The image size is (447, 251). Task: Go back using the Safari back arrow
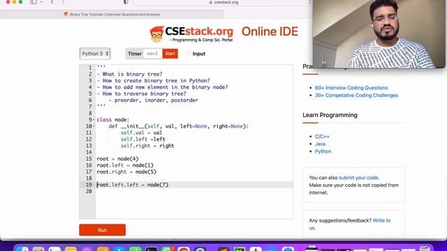coord(52,2)
